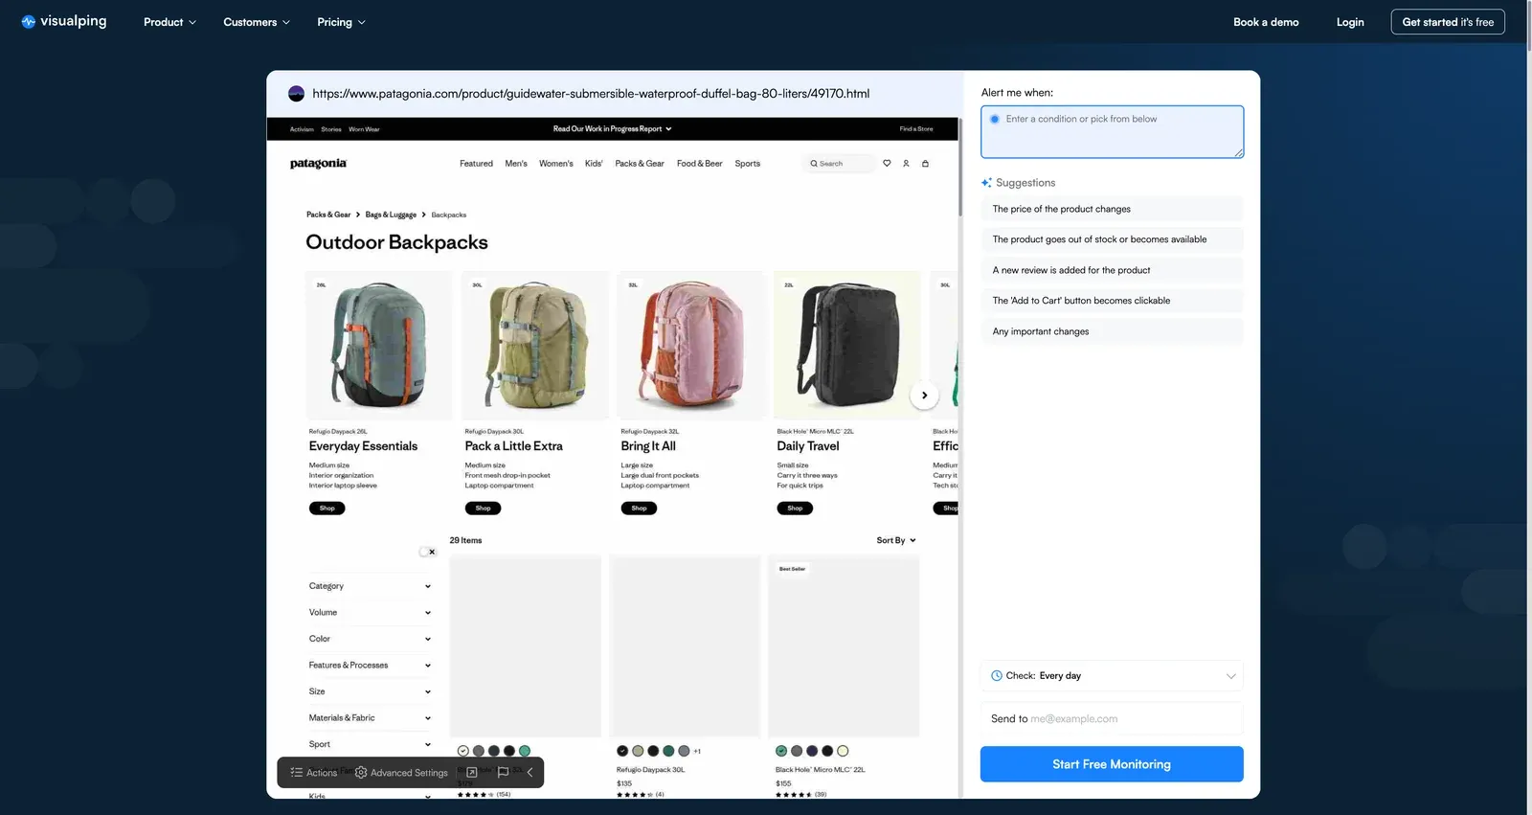Expand the Category filter
The height and width of the screenshot is (815, 1532).
coord(370,586)
